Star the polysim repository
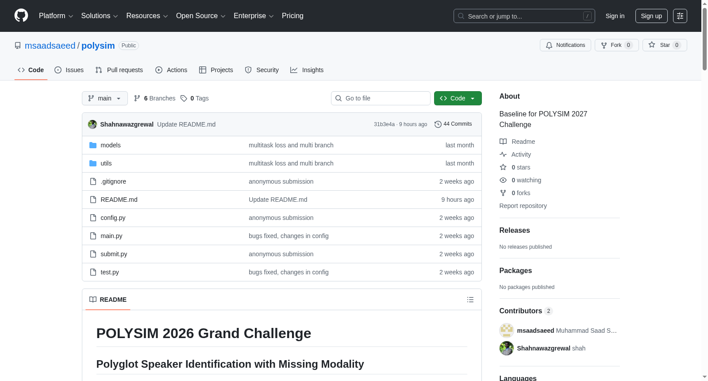 (x=665, y=45)
